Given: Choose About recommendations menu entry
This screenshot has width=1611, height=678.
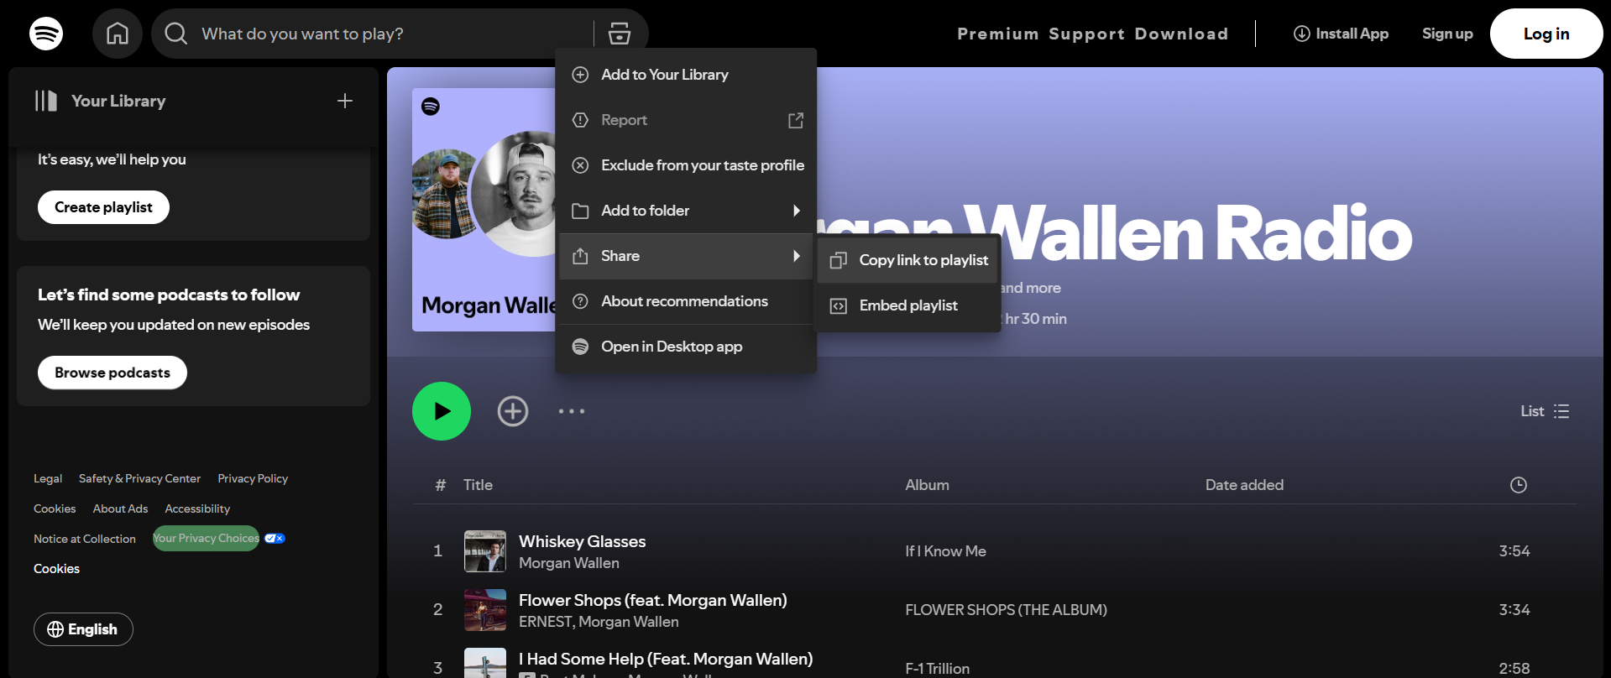Looking at the screenshot, I should coord(686,301).
